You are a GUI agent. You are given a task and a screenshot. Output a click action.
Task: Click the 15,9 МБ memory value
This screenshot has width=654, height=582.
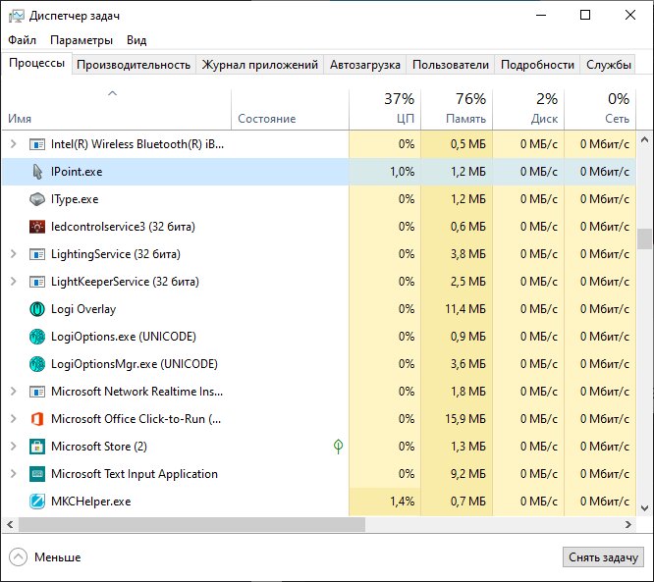click(465, 419)
